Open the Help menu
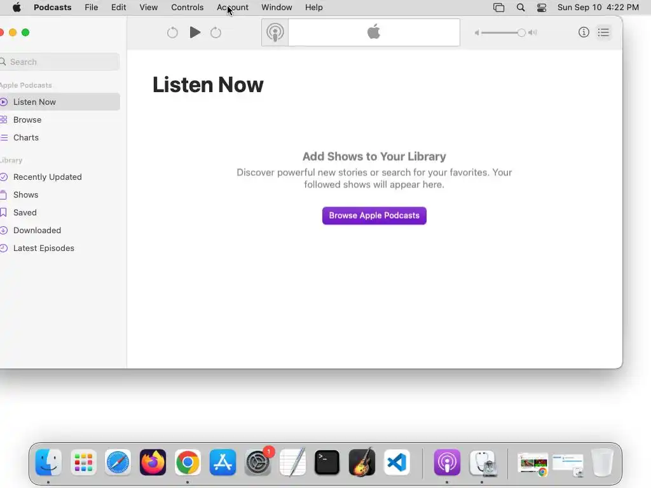This screenshot has height=488, width=651. click(314, 8)
